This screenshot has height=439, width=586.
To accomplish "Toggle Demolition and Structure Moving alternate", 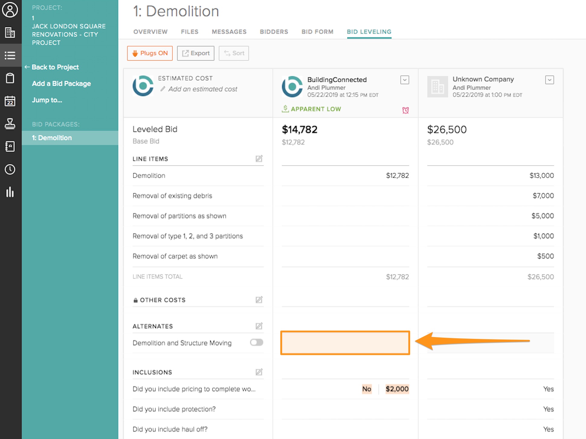I will coord(256,343).
